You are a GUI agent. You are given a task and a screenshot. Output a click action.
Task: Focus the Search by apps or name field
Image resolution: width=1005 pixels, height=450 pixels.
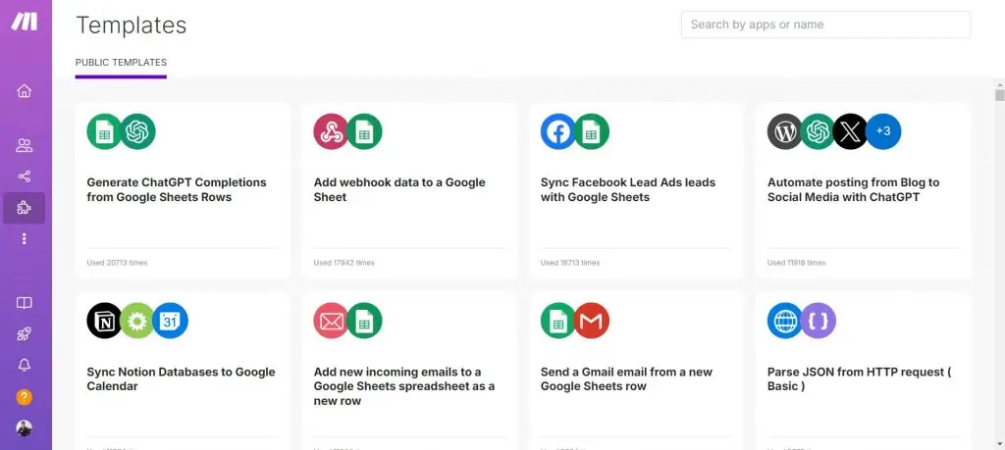(x=825, y=25)
